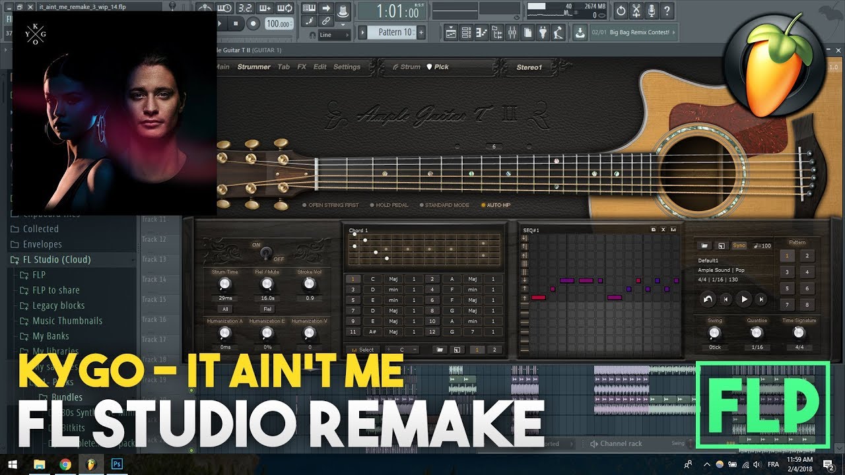
Task: Click the All button under Strum Time
Action: click(225, 309)
